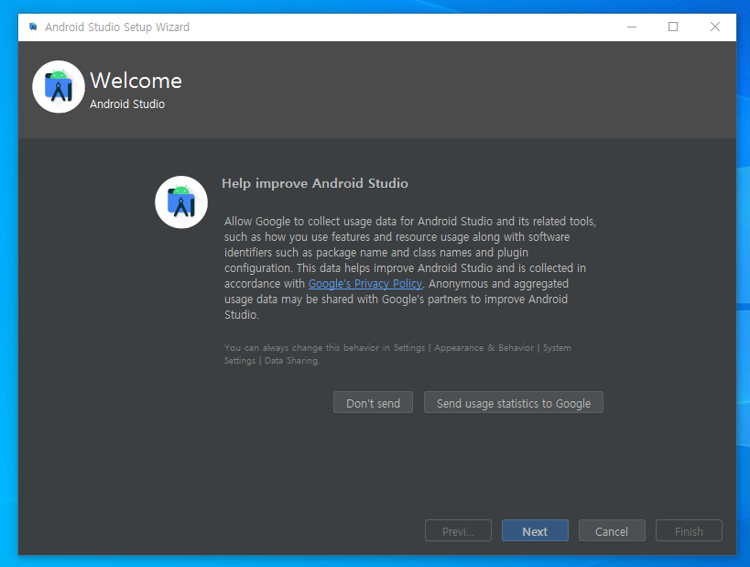The height and width of the screenshot is (567, 750).
Task: Click the disabled Finish button
Action: [689, 531]
